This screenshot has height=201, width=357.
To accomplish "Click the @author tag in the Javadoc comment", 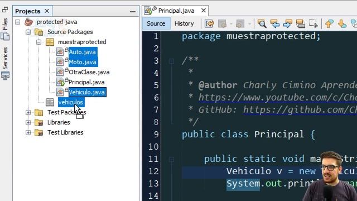I will point(218,85).
